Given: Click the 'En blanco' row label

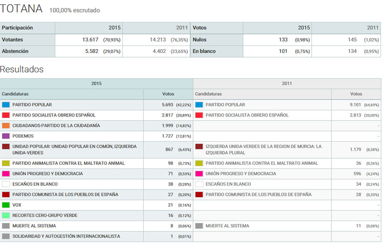Looking at the screenshot, I should click(204, 52).
